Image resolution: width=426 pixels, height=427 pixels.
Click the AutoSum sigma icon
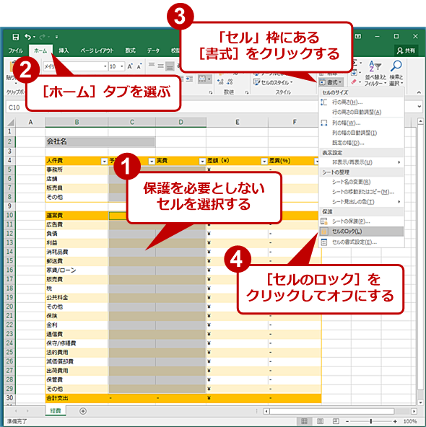pos(355,63)
